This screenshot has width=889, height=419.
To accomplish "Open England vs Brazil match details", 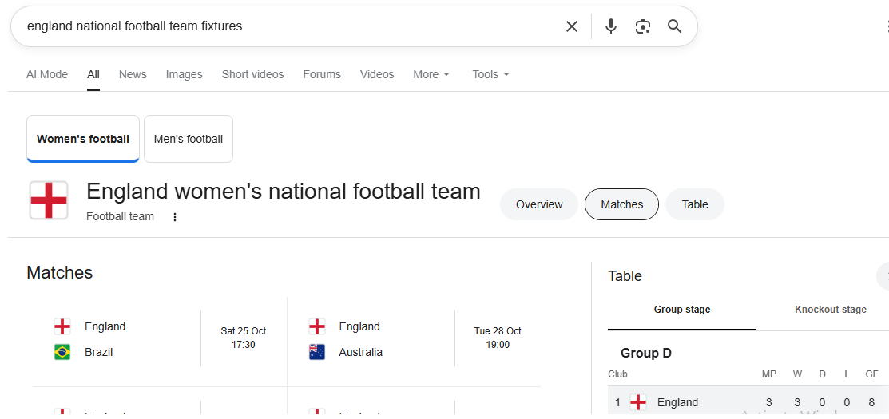I will [x=160, y=339].
